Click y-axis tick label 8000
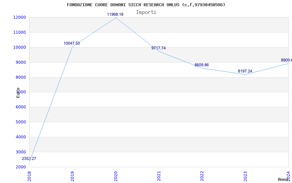 [20, 77]
